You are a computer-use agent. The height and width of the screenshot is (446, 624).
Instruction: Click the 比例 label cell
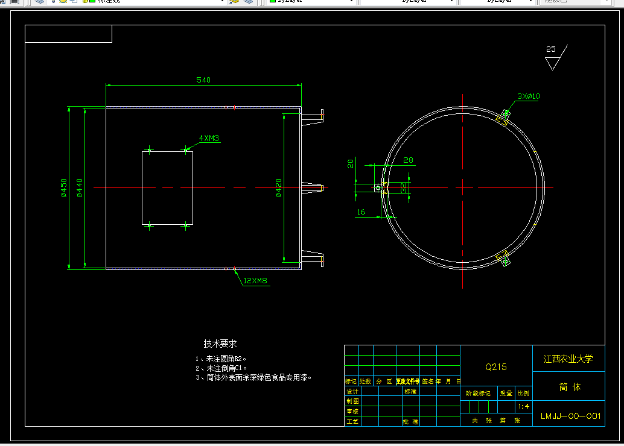point(523,393)
